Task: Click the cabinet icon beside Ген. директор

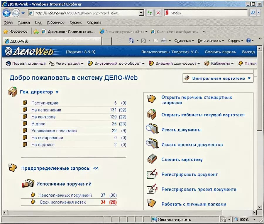Action: pos(13,92)
